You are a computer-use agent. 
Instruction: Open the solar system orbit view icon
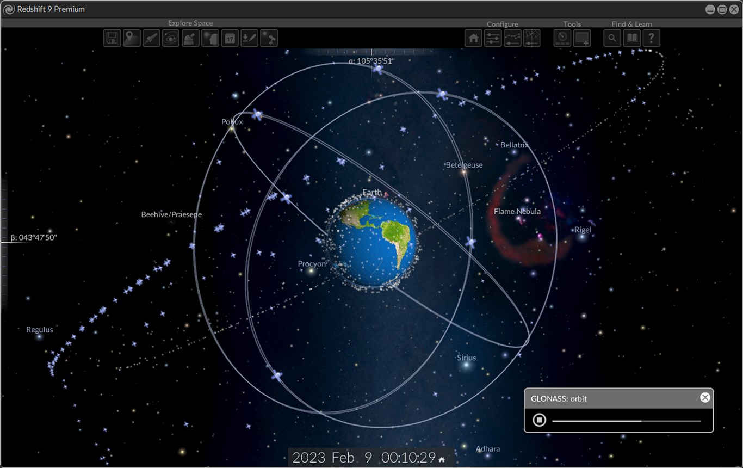[x=171, y=38]
